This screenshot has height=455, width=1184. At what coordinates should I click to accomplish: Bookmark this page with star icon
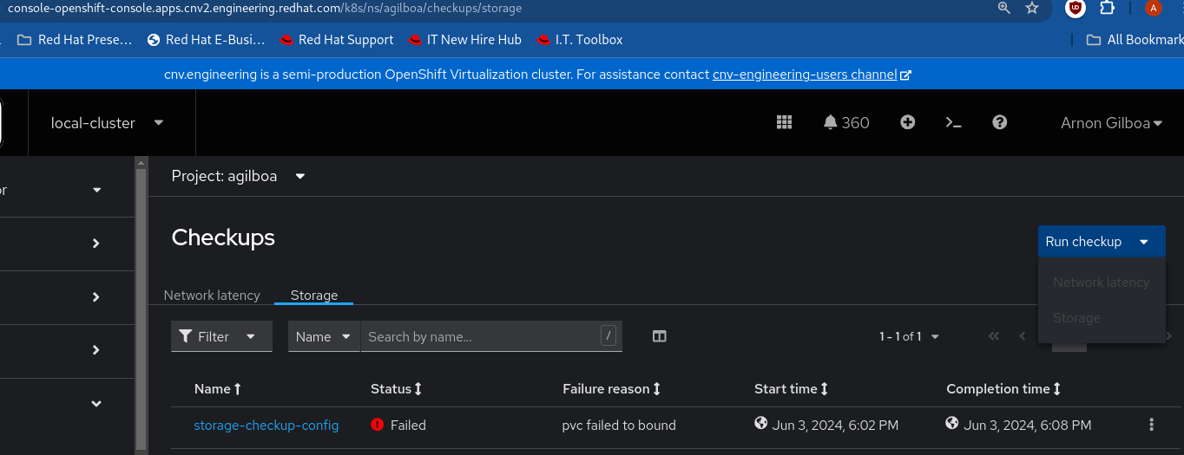(1032, 8)
